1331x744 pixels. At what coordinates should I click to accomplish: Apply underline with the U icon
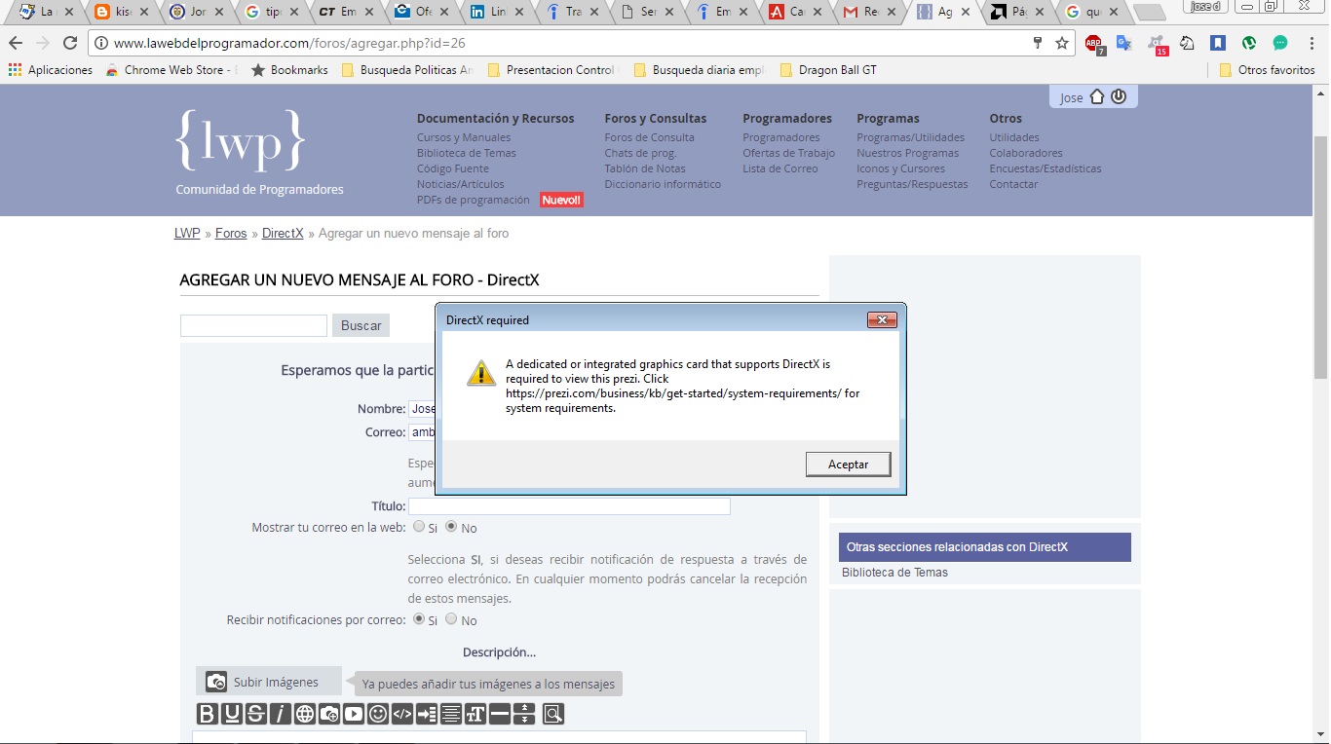(x=232, y=714)
